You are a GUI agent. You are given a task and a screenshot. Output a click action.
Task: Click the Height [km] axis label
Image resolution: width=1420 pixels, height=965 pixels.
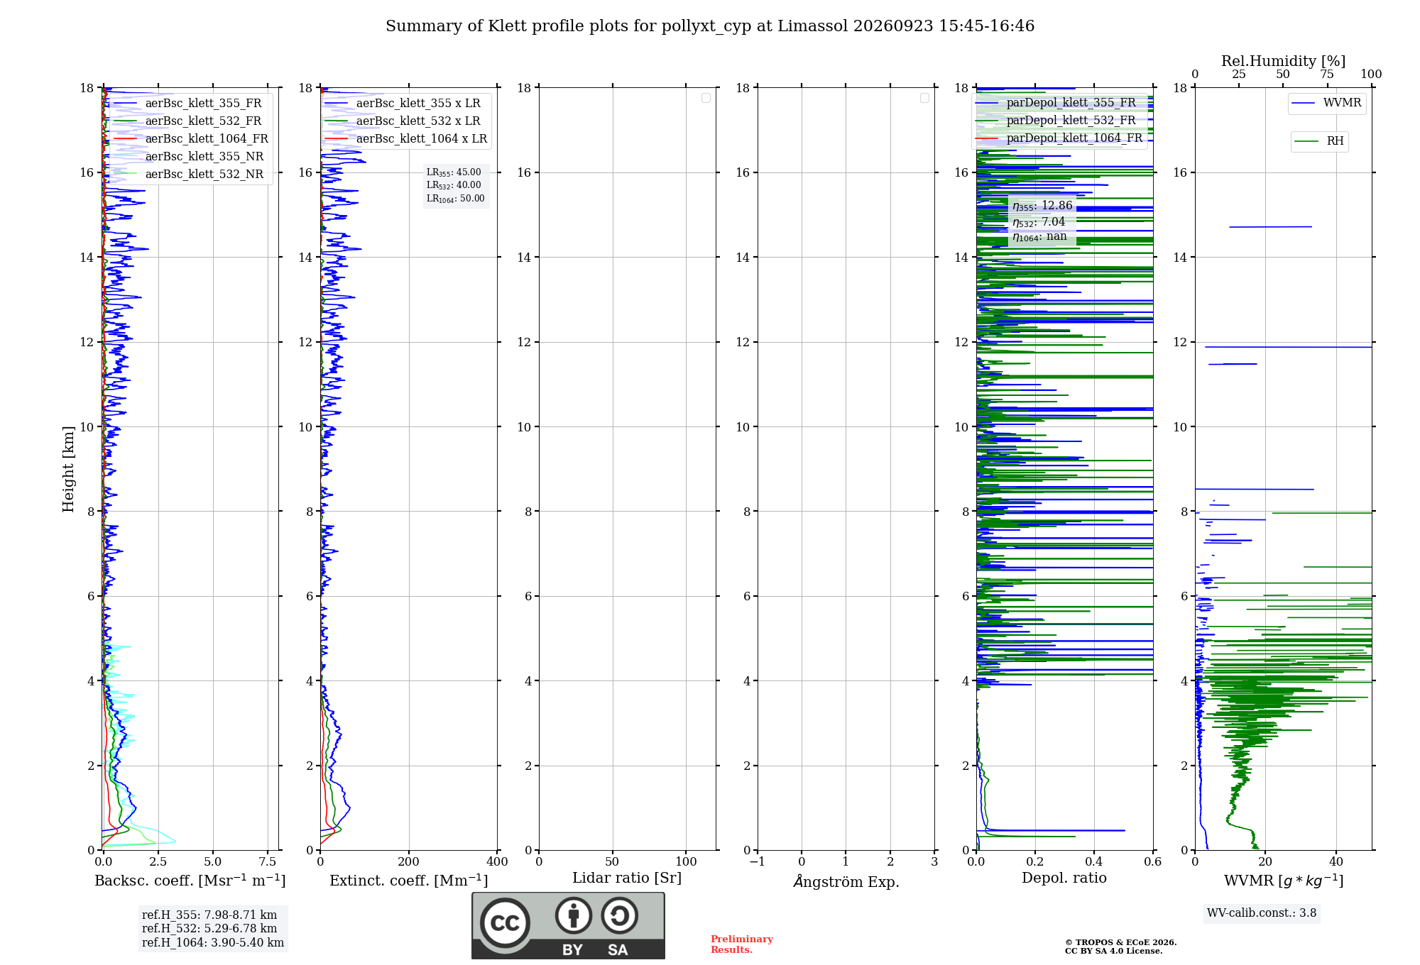tap(68, 469)
